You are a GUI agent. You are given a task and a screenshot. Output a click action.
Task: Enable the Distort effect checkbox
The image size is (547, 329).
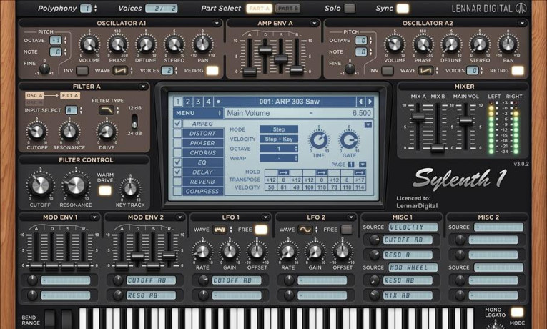point(177,134)
